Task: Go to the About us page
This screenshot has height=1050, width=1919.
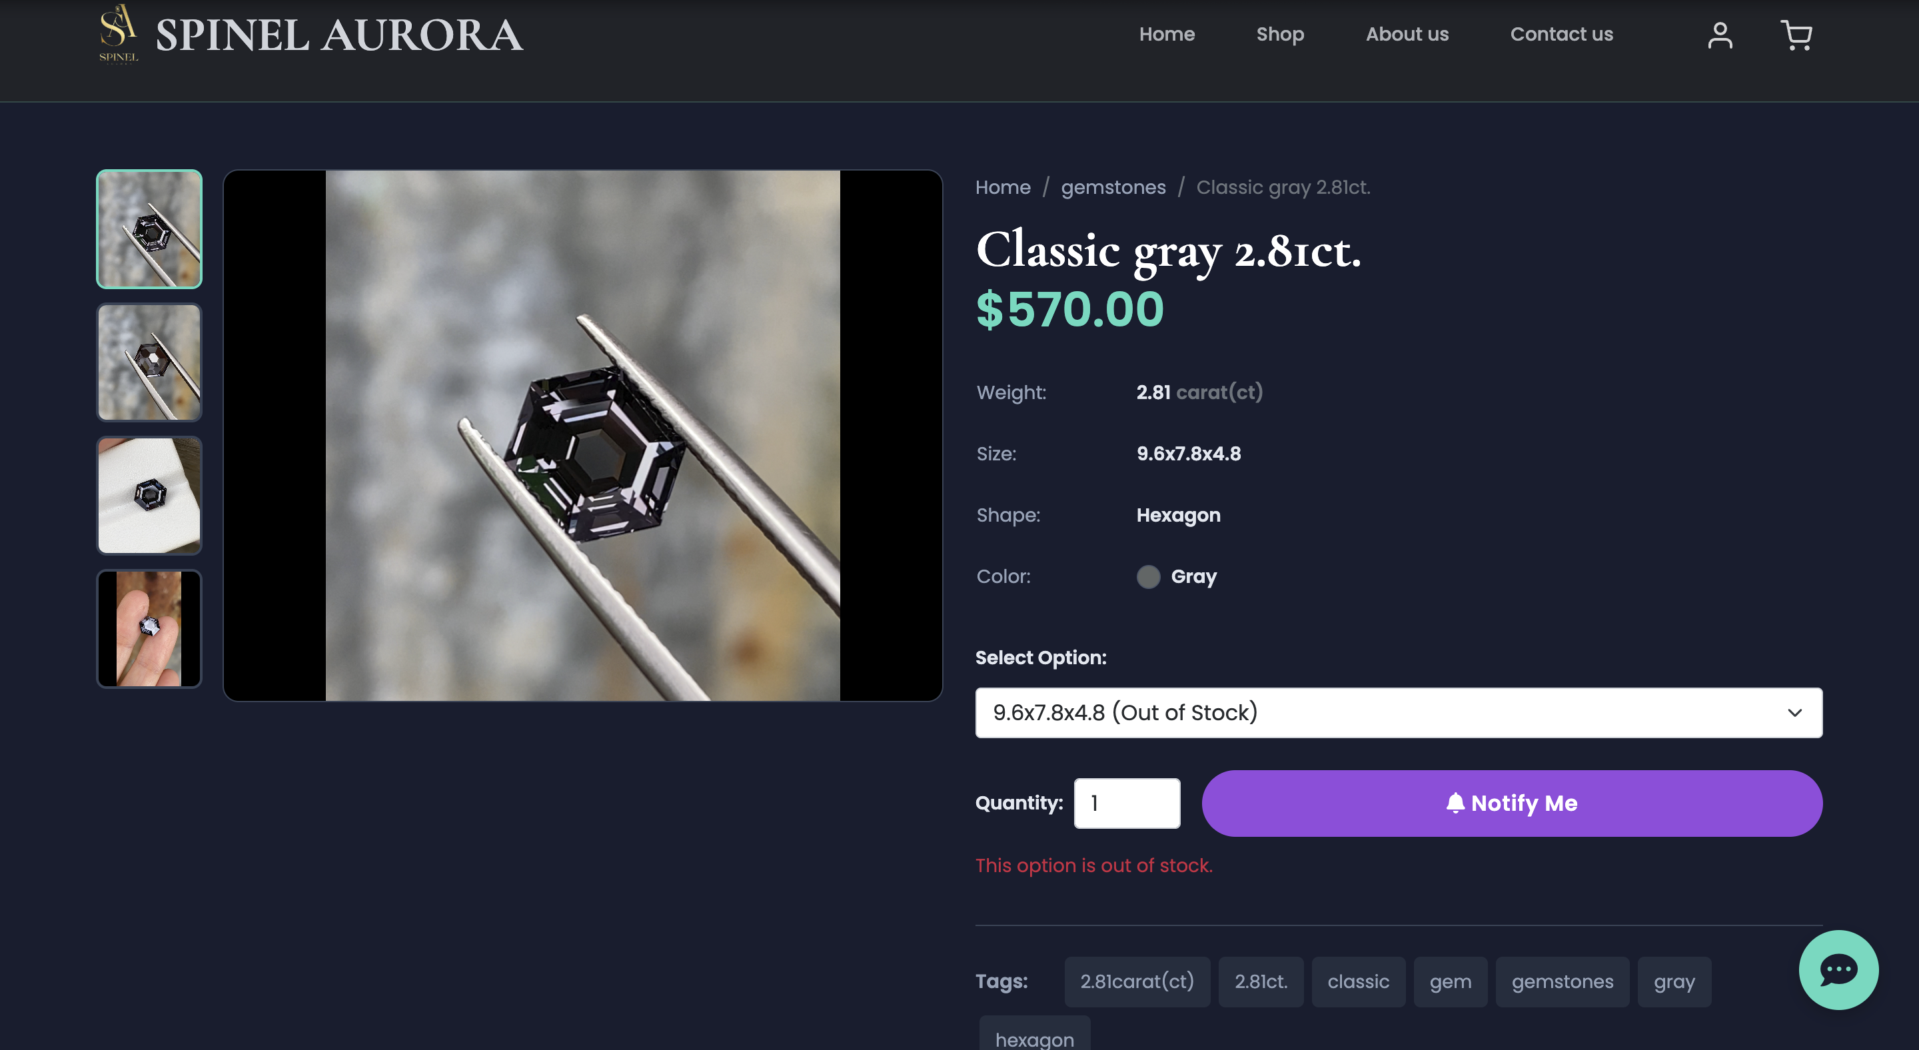Action: [x=1407, y=34]
